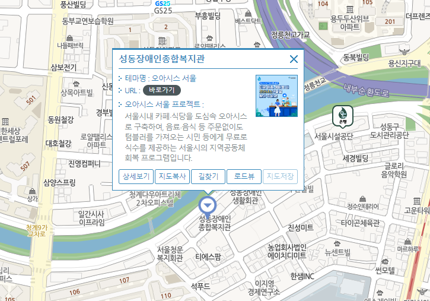
Task: Click the 풍산빌딩 label
Action: coord(73,4)
